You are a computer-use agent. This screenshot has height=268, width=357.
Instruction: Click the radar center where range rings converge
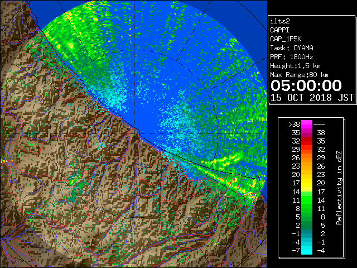(x=134, y=134)
